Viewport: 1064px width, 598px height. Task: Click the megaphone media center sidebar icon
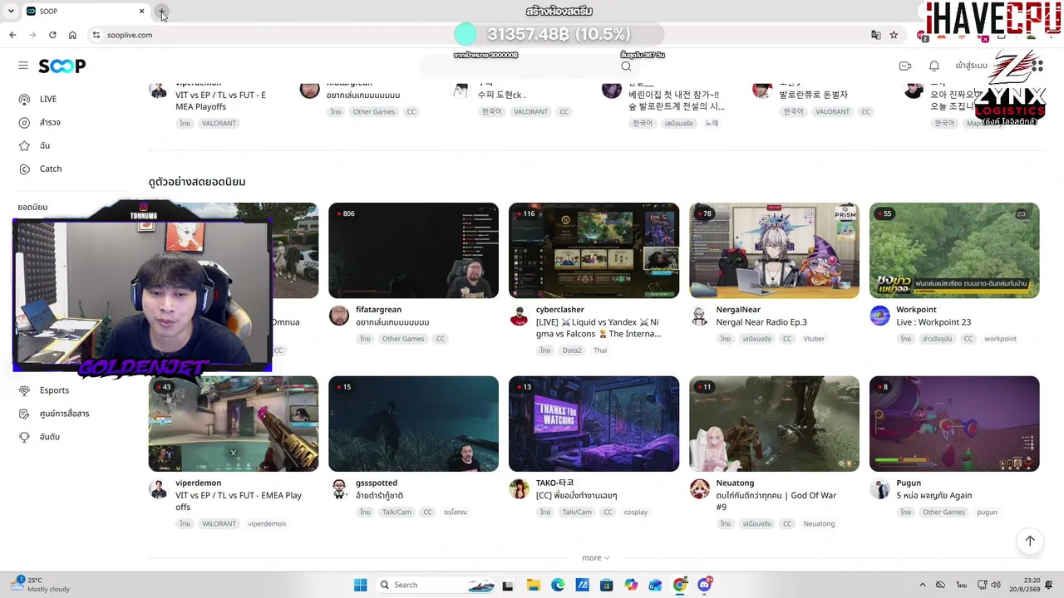(24, 414)
